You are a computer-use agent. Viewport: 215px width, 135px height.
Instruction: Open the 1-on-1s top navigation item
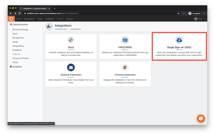[x=60, y=19]
